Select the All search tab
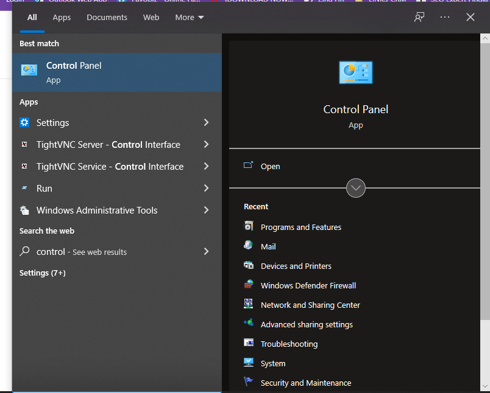Viewport: 490px width, 393px height. tap(32, 18)
